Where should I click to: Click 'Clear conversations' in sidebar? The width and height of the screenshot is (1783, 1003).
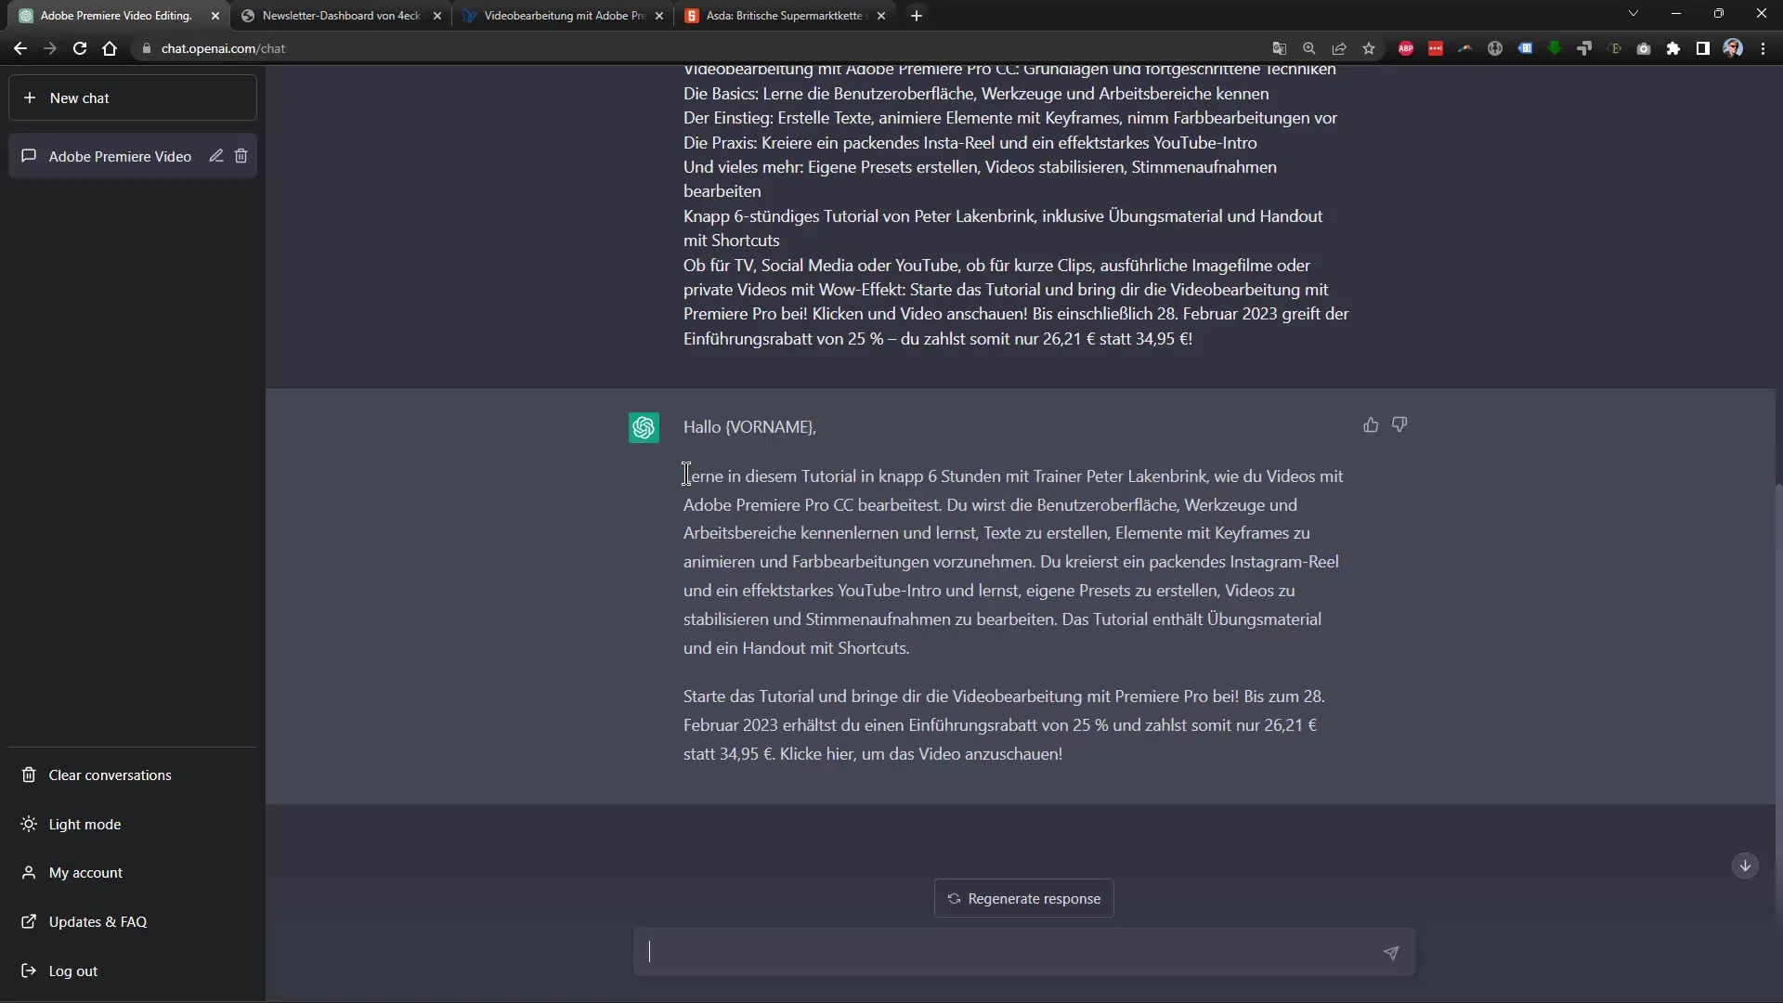point(109,774)
